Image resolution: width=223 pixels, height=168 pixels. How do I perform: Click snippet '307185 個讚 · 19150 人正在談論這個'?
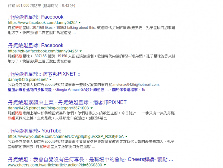tap(64, 56)
